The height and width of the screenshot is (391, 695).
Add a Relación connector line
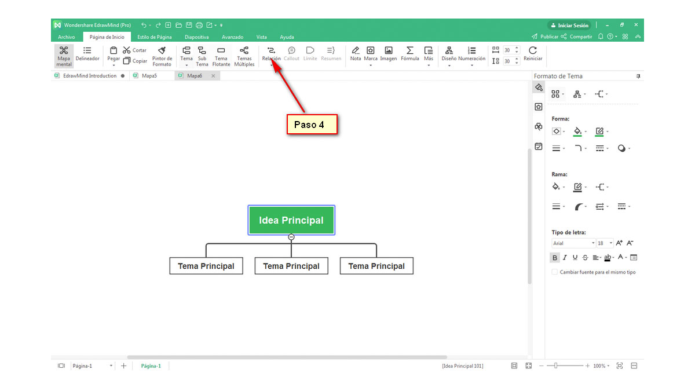(271, 51)
